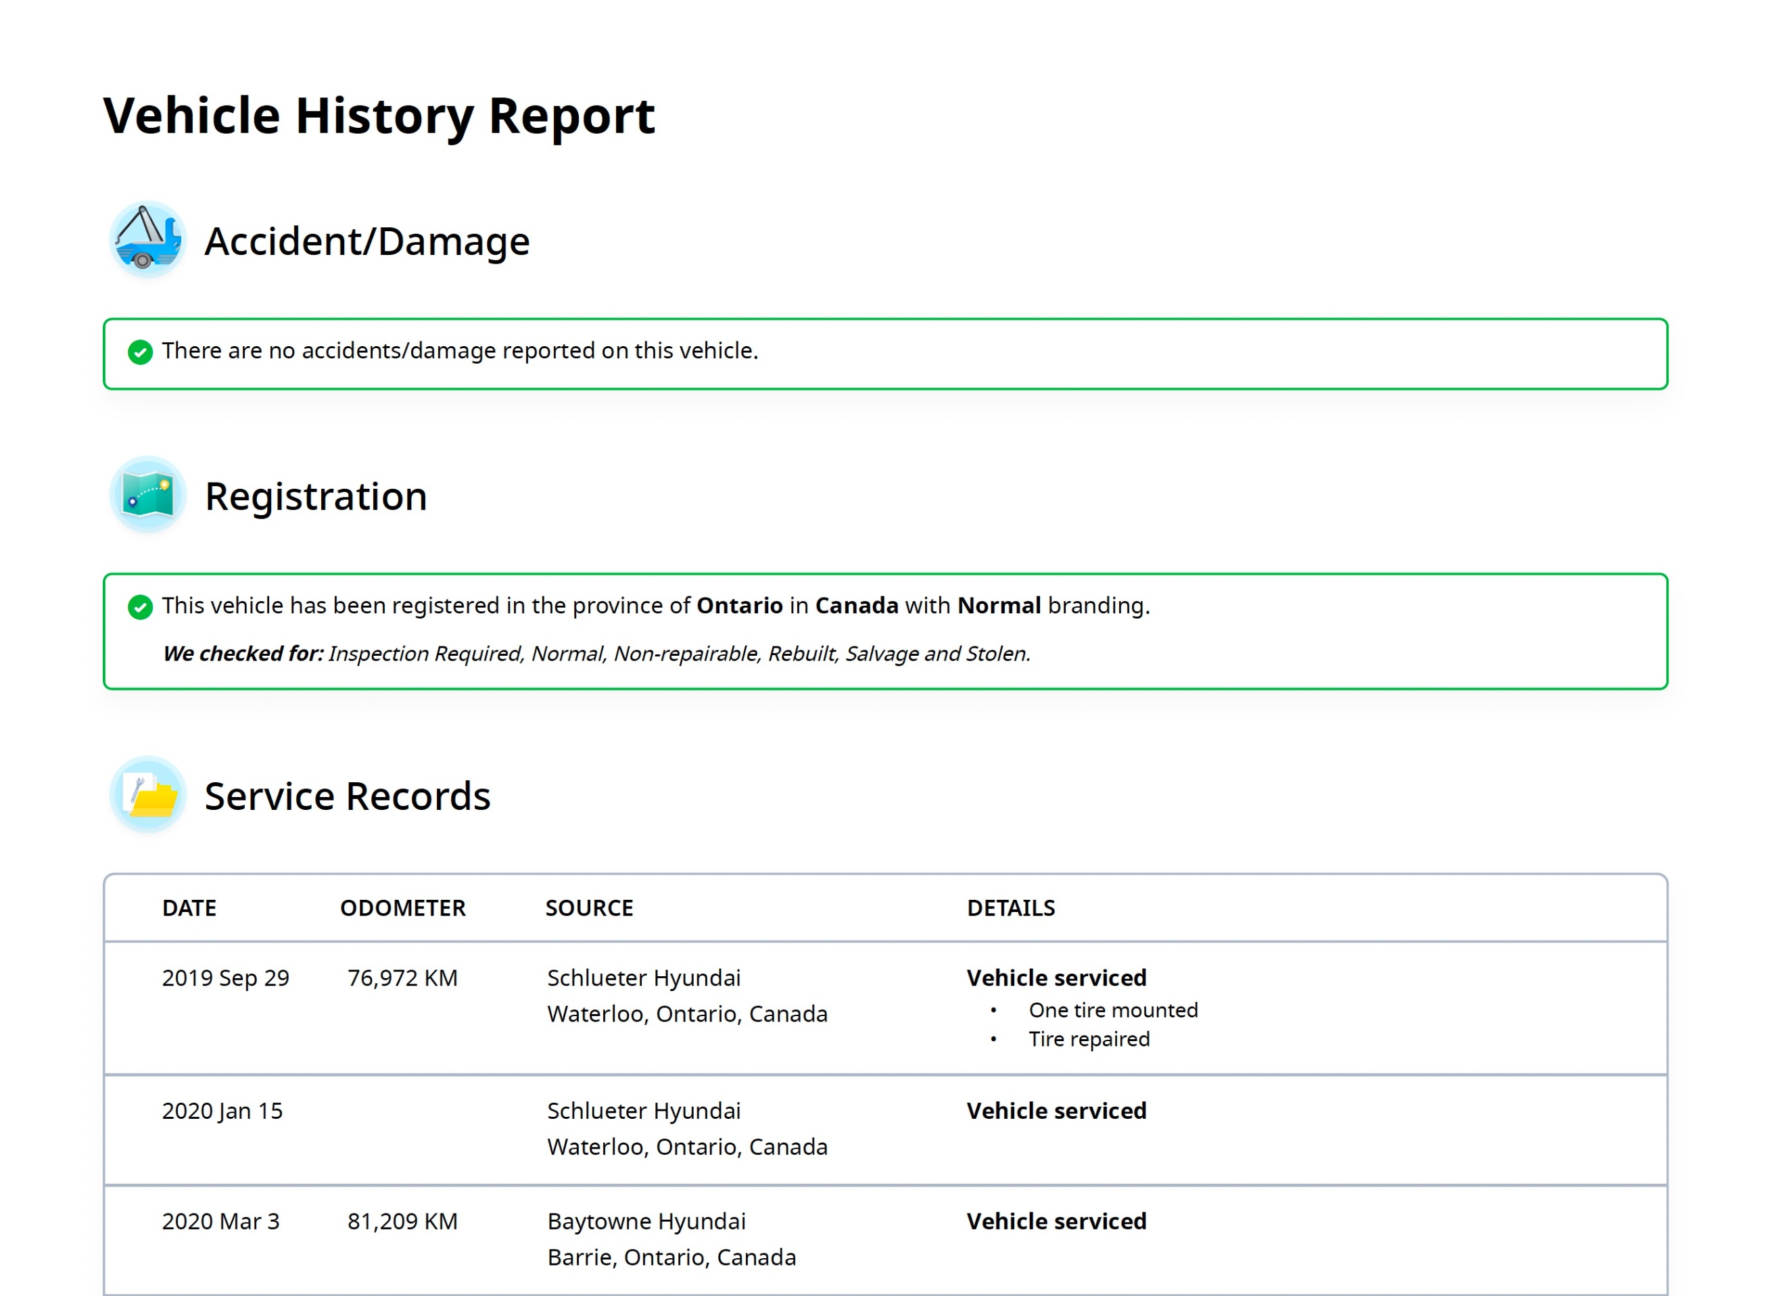Click the Accident/Damage section heading
The width and height of the screenshot is (1773, 1296).
click(367, 241)
